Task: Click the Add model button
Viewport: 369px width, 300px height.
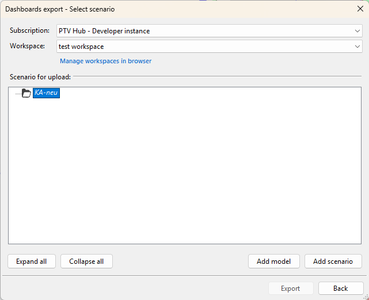Action: click(x=273, y=261)
